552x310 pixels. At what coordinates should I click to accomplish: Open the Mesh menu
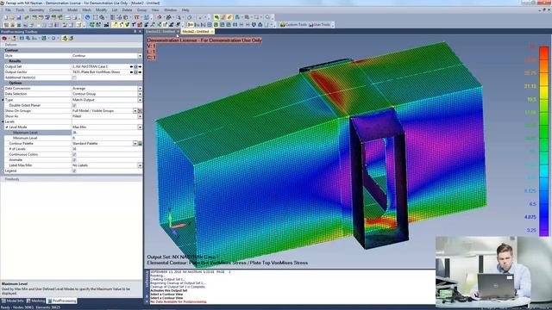click(86, 9)
